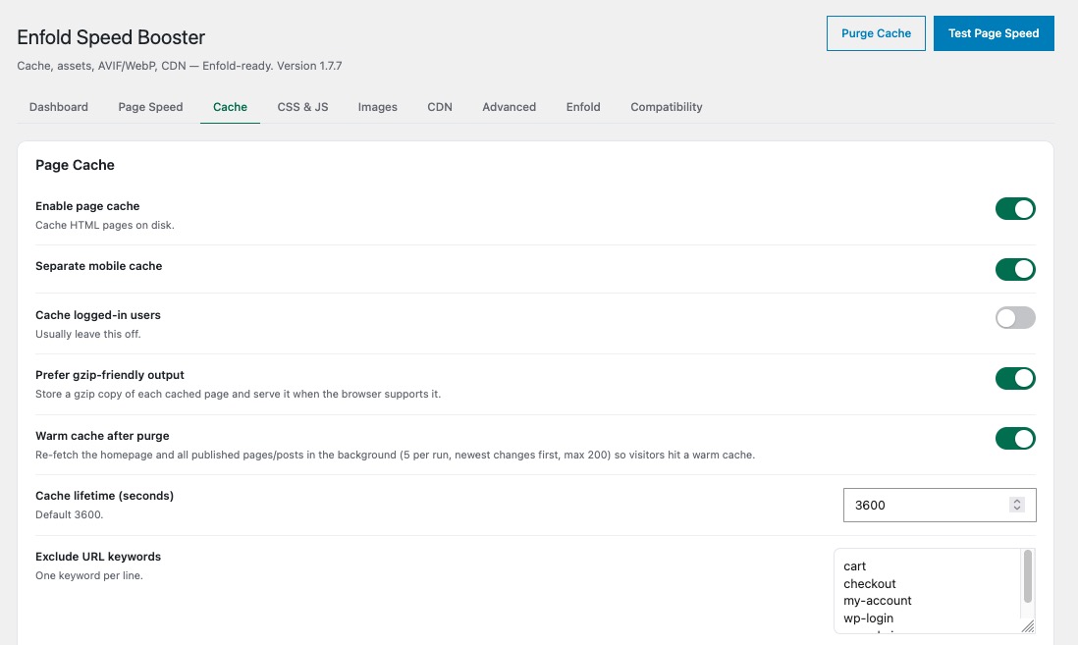1078x645 pixels.
Task: Open the Enfold tab
Action: click(583, 107)
